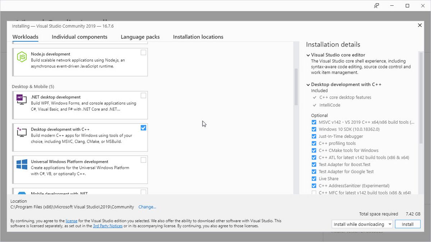The height and width of the screenshot is (242, 431).
Task: Click the Mobile development with .NET icon
Action: click(x=22, y=192)
